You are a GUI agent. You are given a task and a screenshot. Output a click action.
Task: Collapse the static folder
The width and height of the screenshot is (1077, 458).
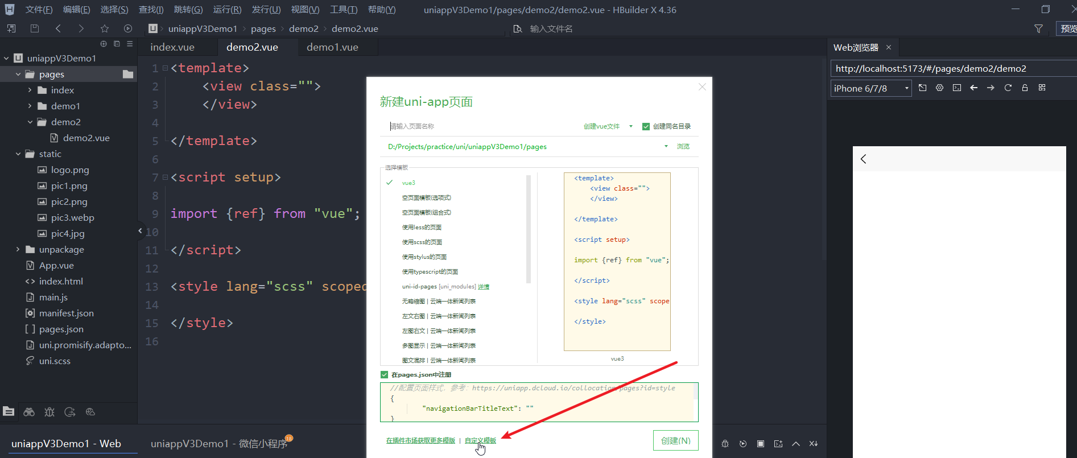tap(18, 154)
